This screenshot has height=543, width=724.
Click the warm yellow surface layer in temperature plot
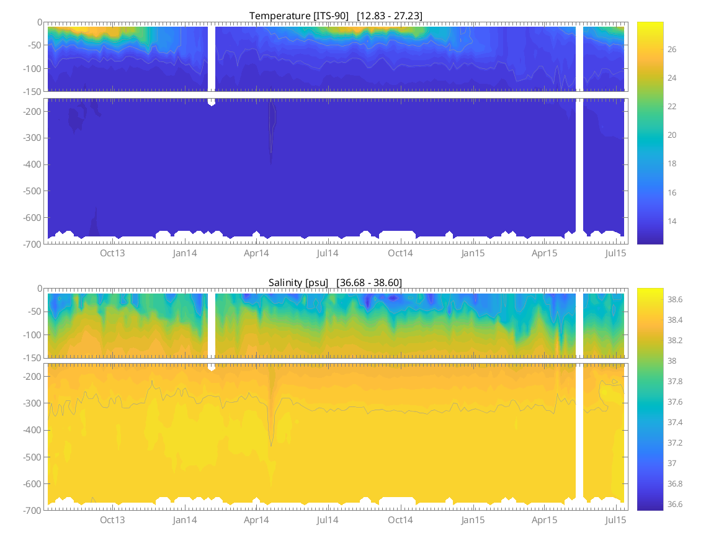pyautogui.click(x=93, y=30)
